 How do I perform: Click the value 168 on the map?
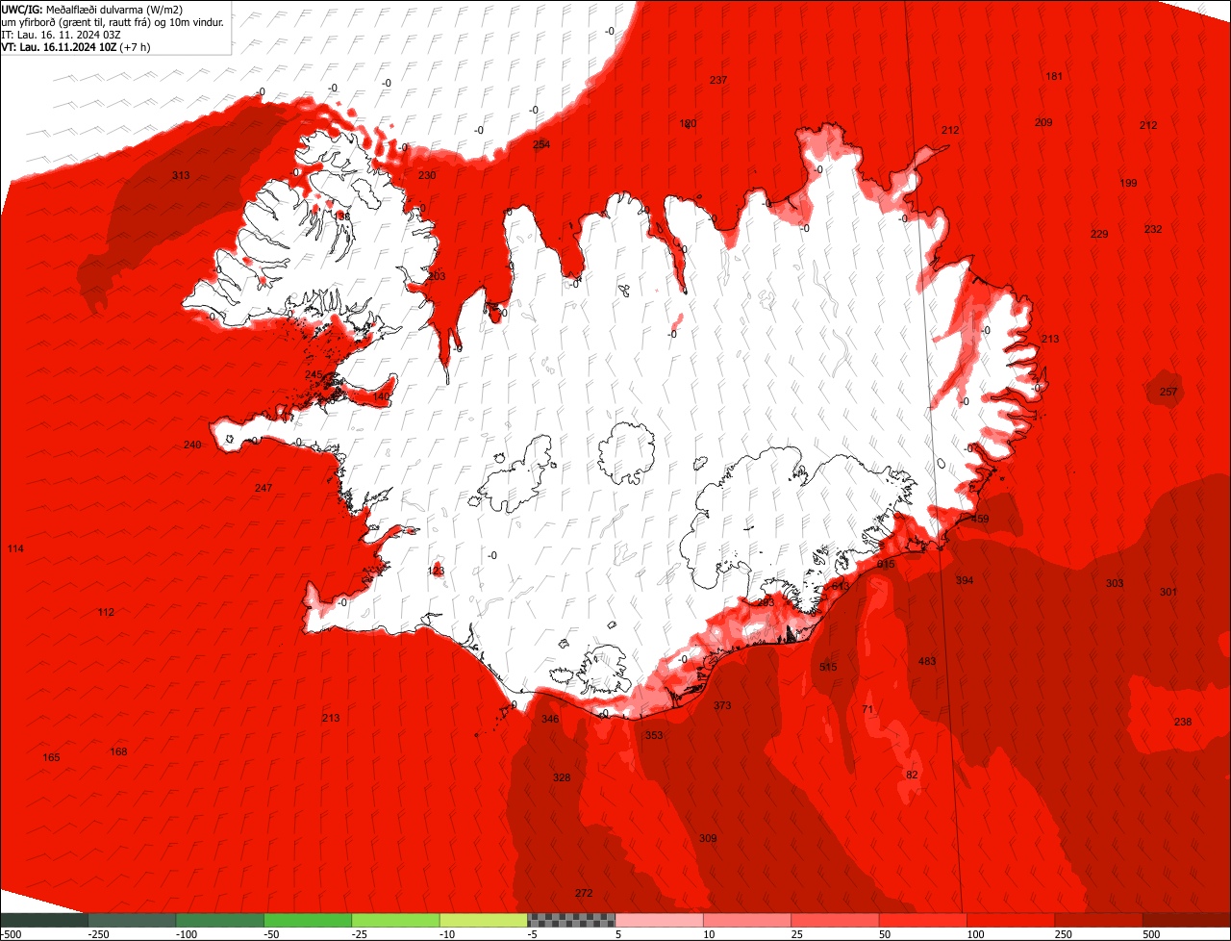[x=118, y=751]
